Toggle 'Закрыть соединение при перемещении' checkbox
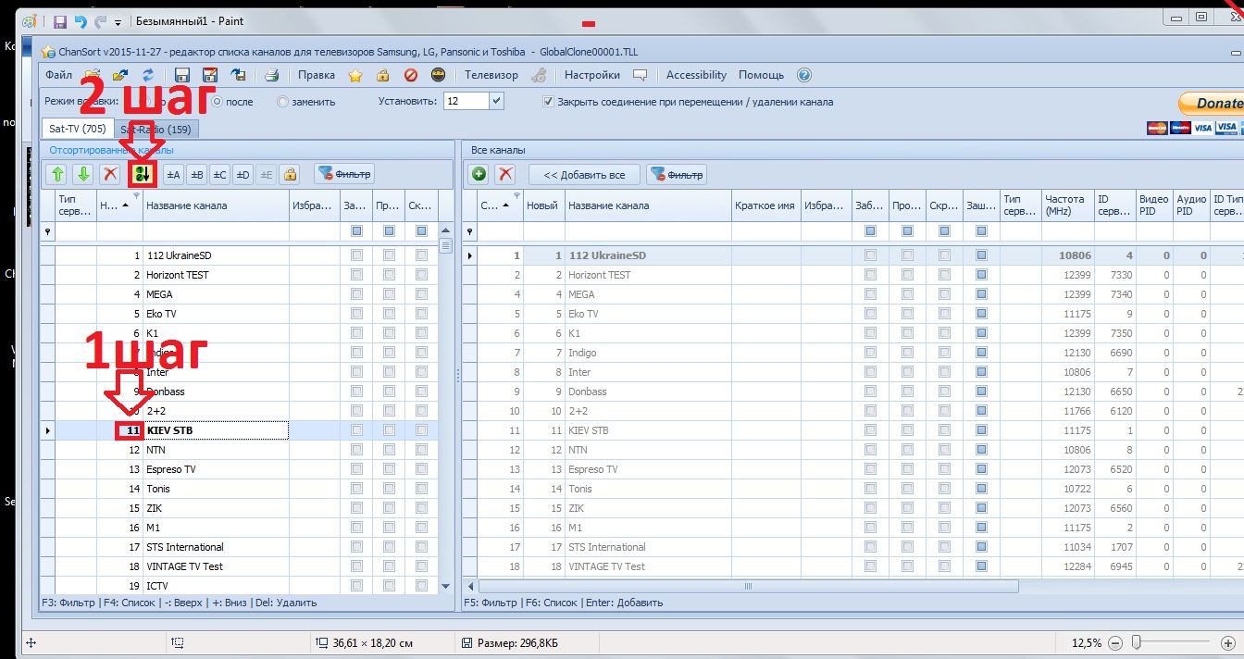 tap(548, 102)
